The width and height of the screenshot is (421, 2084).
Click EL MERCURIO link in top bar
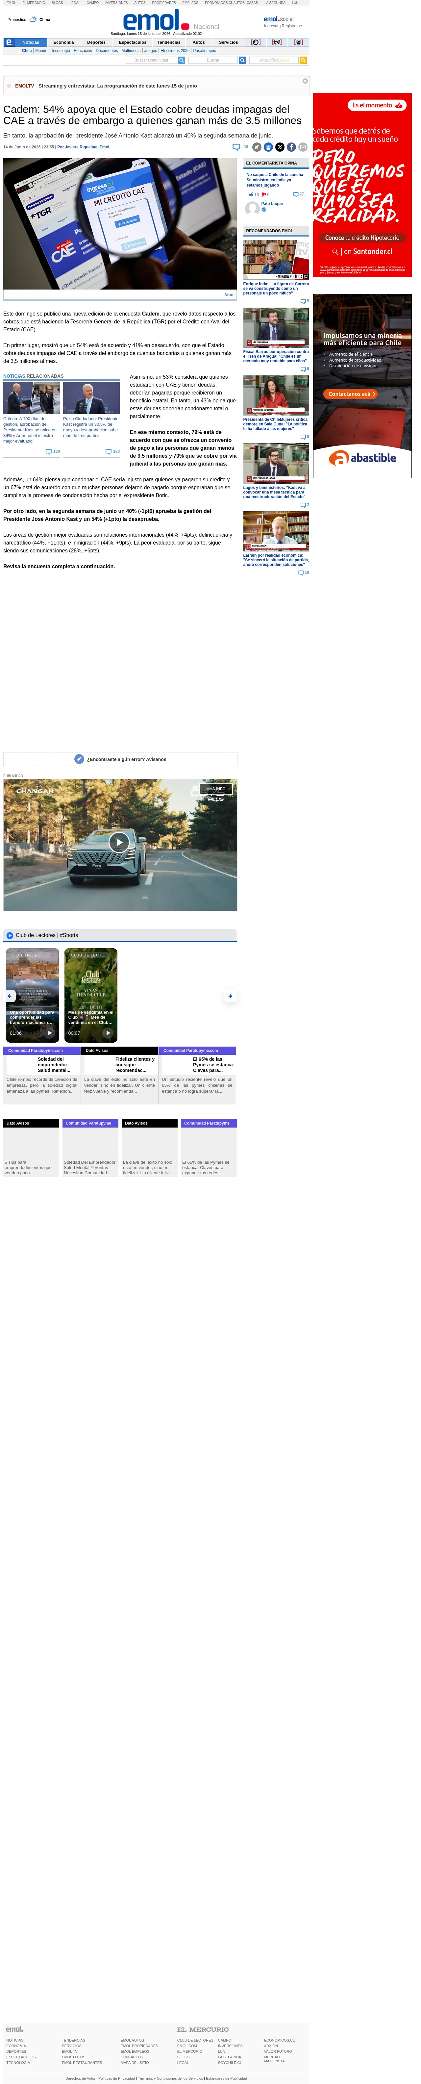pos(34,2)
